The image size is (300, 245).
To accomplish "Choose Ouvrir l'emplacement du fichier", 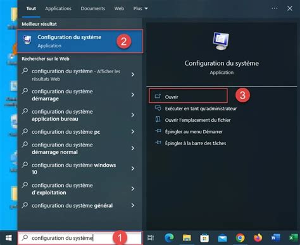I will click(x=197, y=120).
